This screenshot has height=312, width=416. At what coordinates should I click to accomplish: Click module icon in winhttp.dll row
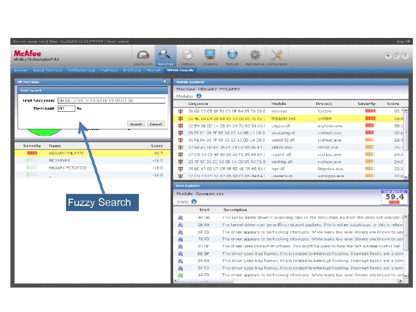pyautogui.click(x=180, y=162)
